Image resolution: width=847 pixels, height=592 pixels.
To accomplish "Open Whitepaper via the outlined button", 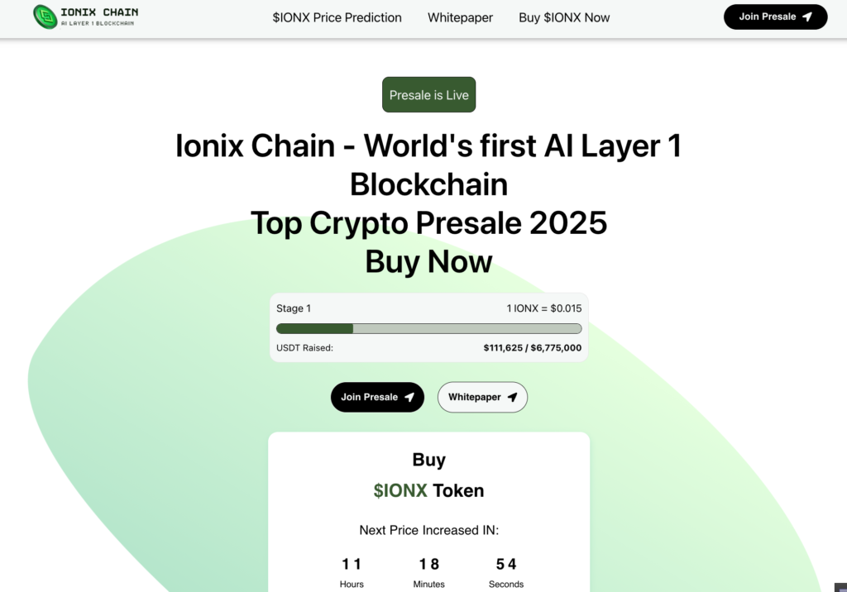I will coord(482,397).
